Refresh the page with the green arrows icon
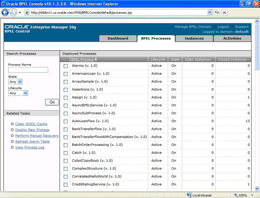The image size is (260, 198). (217, 12)
